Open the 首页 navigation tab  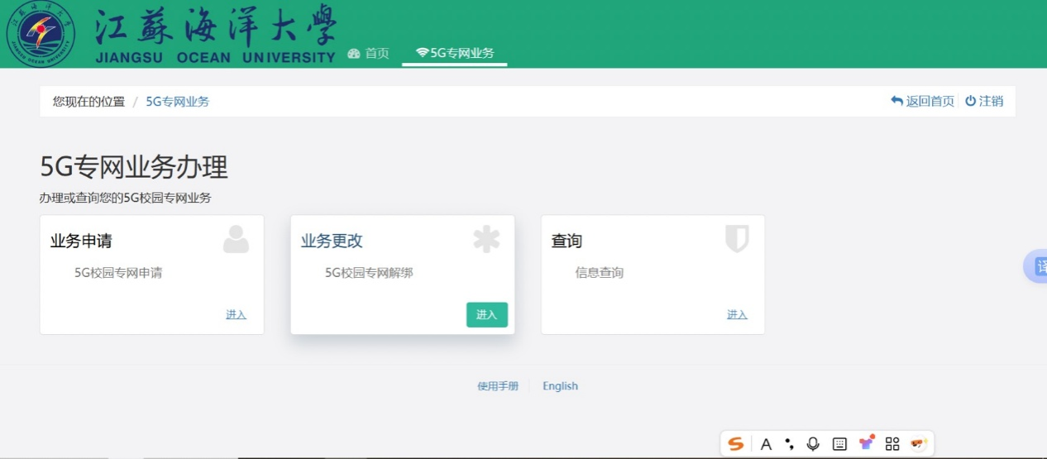(x=369, y=53)
